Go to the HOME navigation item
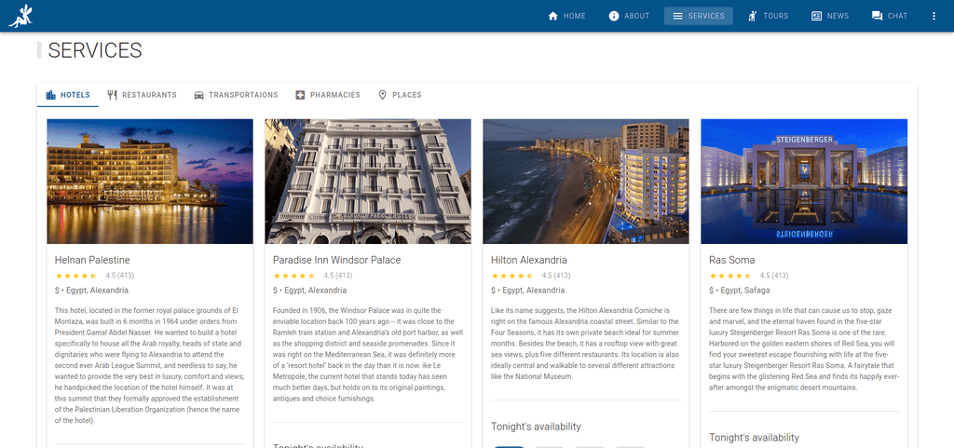Viewport: 954px width, 448px height. (x=566, y=16)
